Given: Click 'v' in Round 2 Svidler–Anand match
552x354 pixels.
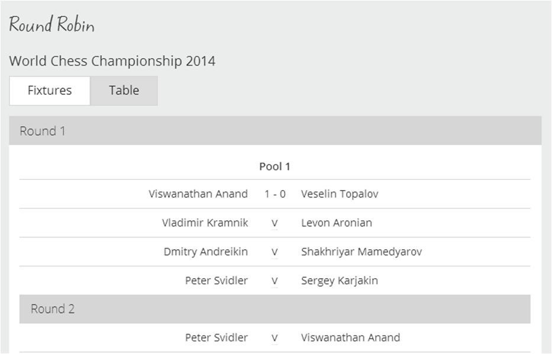Looking at the screenshot, I should point(275,338).
